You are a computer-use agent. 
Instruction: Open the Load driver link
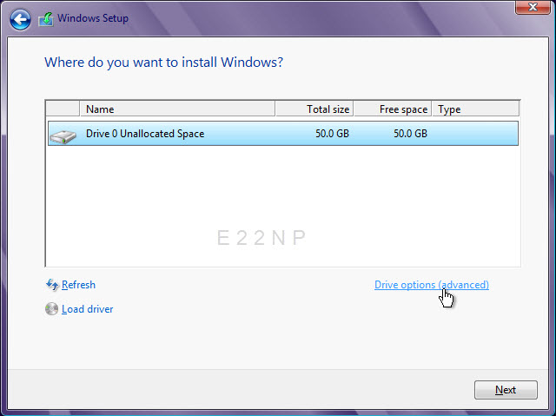pos(87,309)
